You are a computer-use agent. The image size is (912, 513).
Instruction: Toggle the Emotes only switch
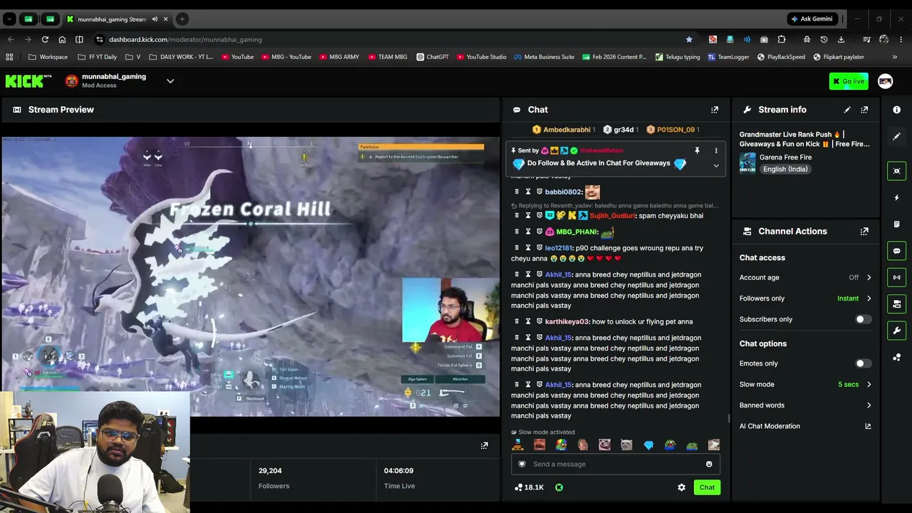tap(863, 363)
